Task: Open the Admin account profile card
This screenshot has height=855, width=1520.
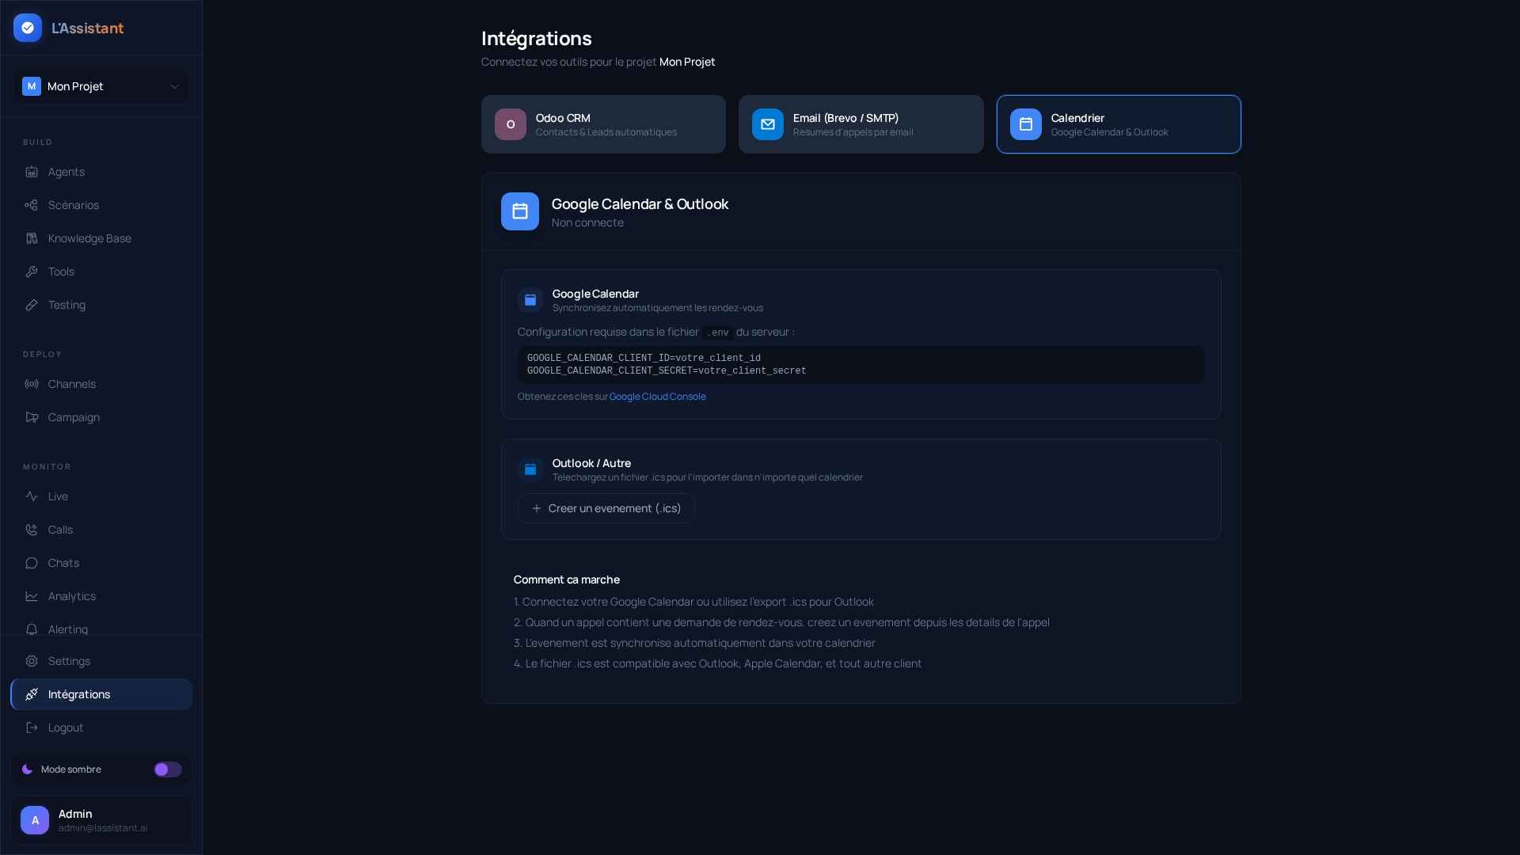Action: [x=101, y=820]
